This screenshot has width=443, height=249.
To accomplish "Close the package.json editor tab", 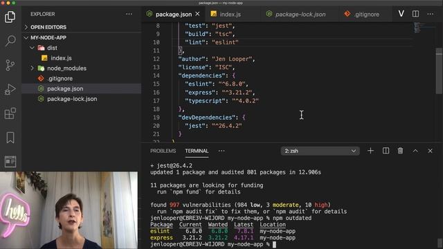I will pyautogui.click(x=197, y=14).
